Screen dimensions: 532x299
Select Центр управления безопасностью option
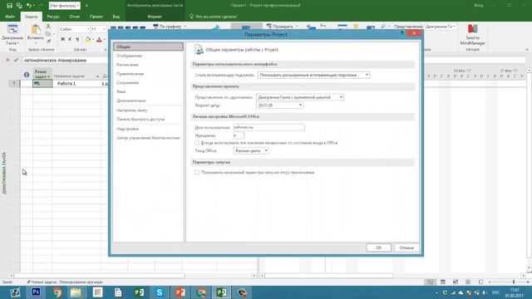point(148,138)
